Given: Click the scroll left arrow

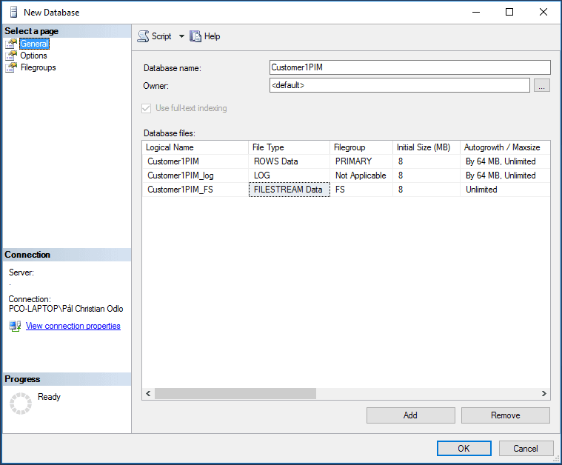Looking at the screenshot, I should pyautogui.click(x=148, y=394).
